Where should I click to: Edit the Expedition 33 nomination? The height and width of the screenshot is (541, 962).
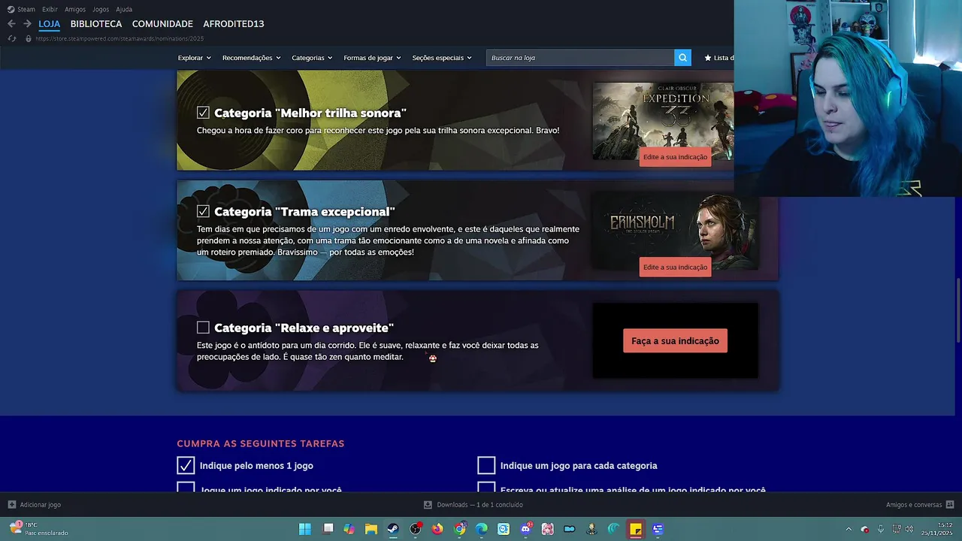click(x=675, y=156)
